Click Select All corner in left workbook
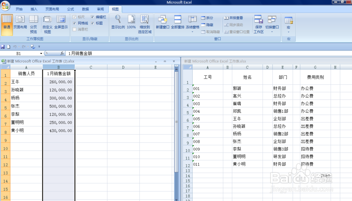Viewport: 352px width, 201px height. 5,67
